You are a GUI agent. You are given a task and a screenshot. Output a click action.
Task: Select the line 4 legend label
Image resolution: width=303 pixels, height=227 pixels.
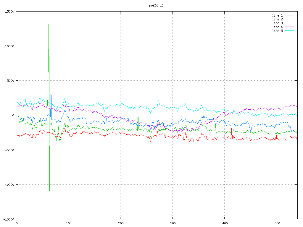tap(277, 27)
